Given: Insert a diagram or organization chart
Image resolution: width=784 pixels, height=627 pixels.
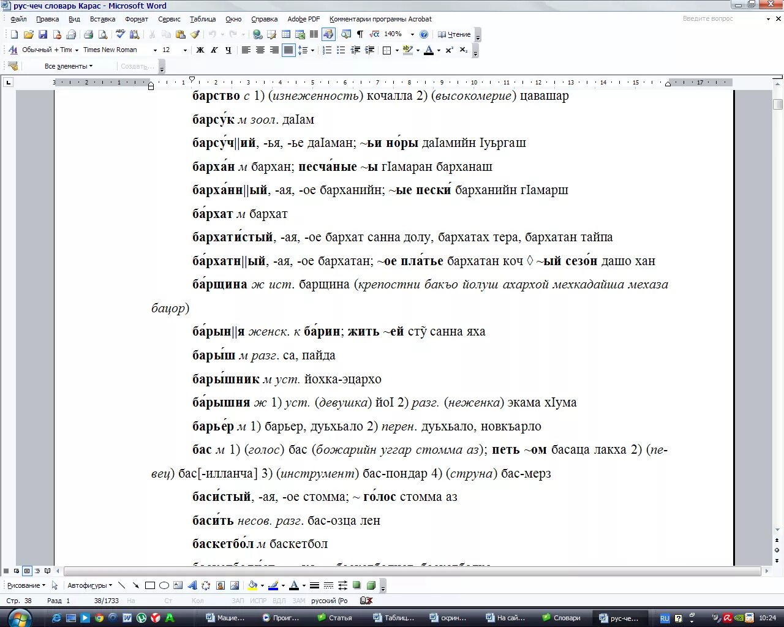Looking at the screenshot, I should pyautogui.click(x=206, y=585).
